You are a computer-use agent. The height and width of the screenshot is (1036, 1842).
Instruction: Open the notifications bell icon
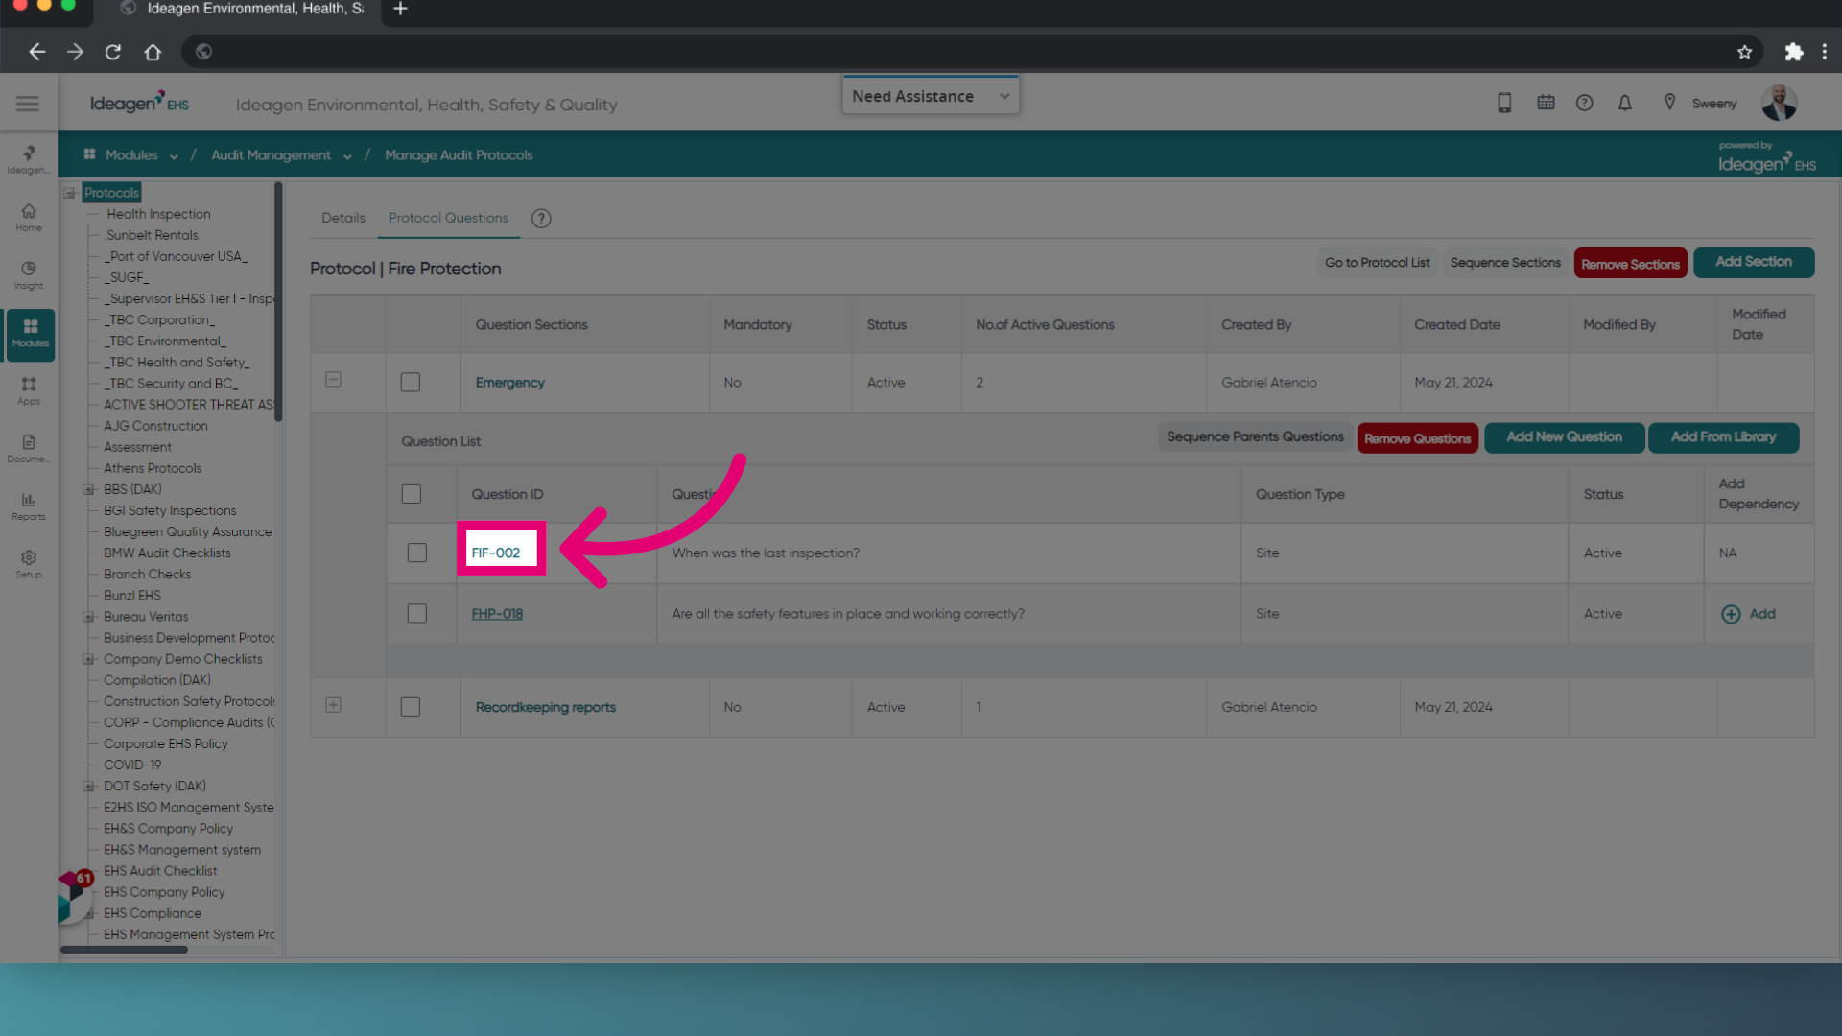pyautogui.click(x=1625, y=103)
